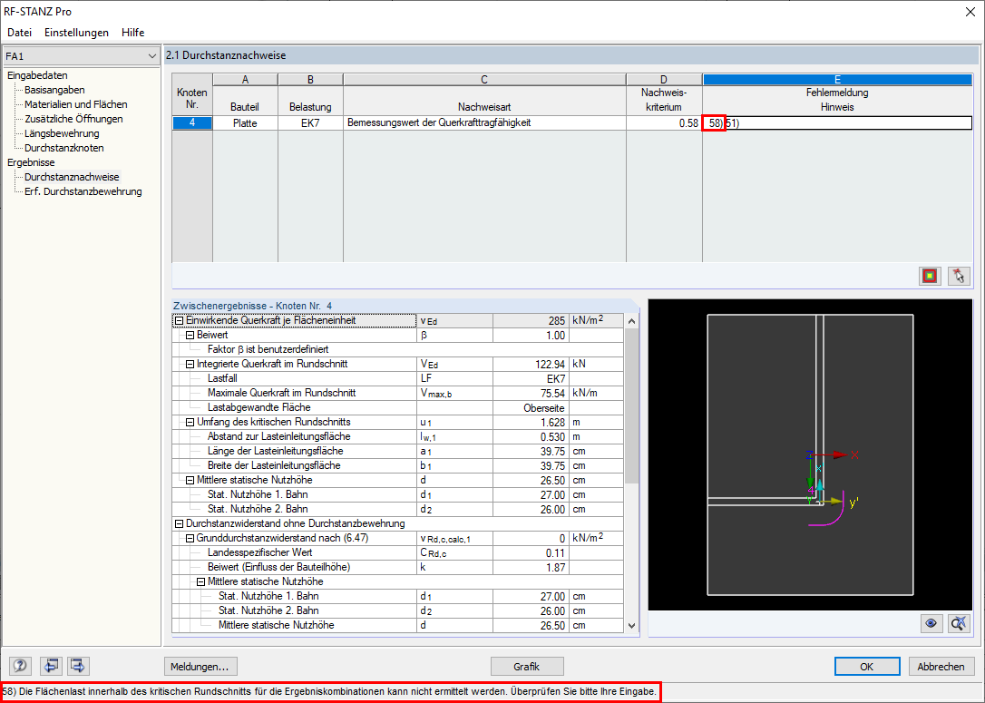
Task: Open the Einstellungen menu
Action: (76, 32)
